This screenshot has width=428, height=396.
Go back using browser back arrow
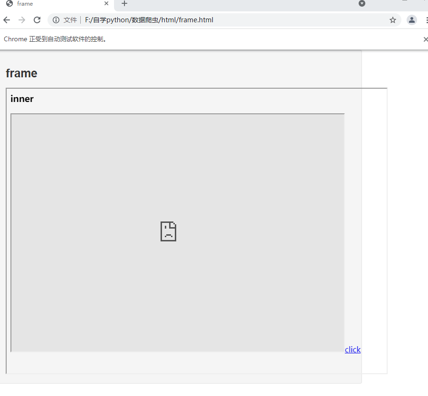pos(7,20)
